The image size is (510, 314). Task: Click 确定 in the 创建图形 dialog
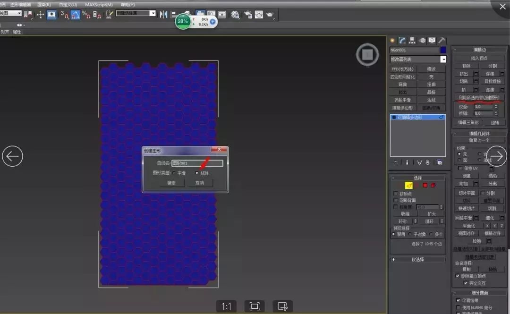[x=171, y=183]
